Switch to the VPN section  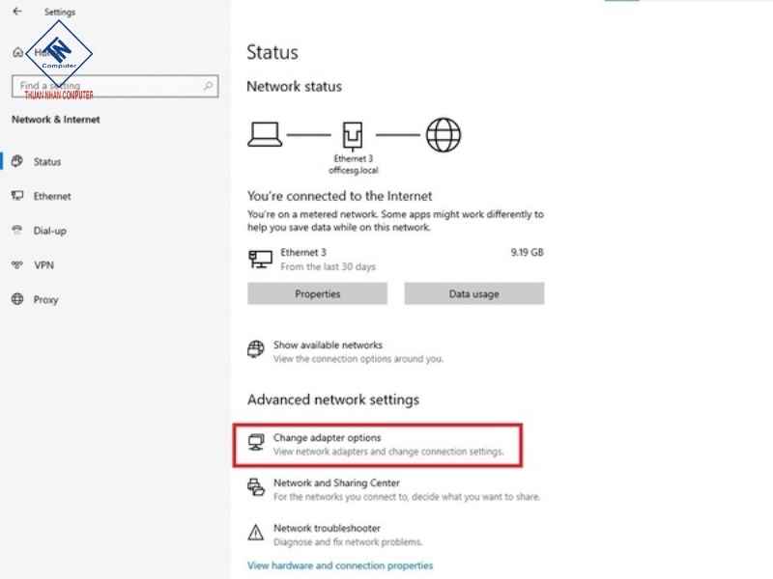(43, 264)
